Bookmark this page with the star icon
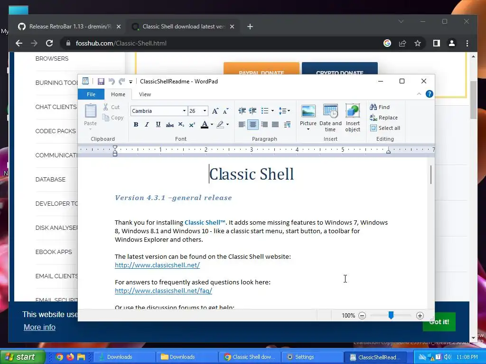 [418, 43]
